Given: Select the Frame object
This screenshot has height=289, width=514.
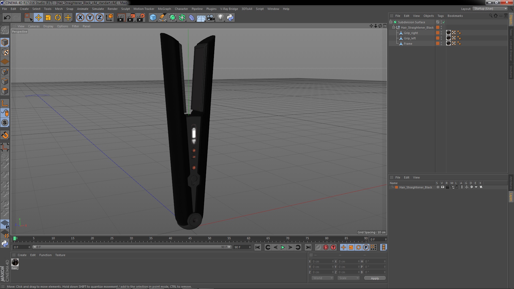Looking at the screenshot, I should point(408,44).
